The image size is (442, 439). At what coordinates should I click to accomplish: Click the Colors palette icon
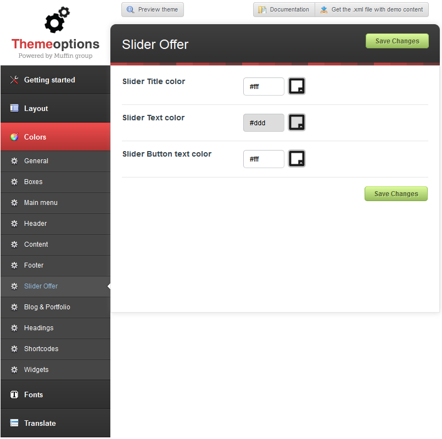pyautogui.click(x=14, y=137)
